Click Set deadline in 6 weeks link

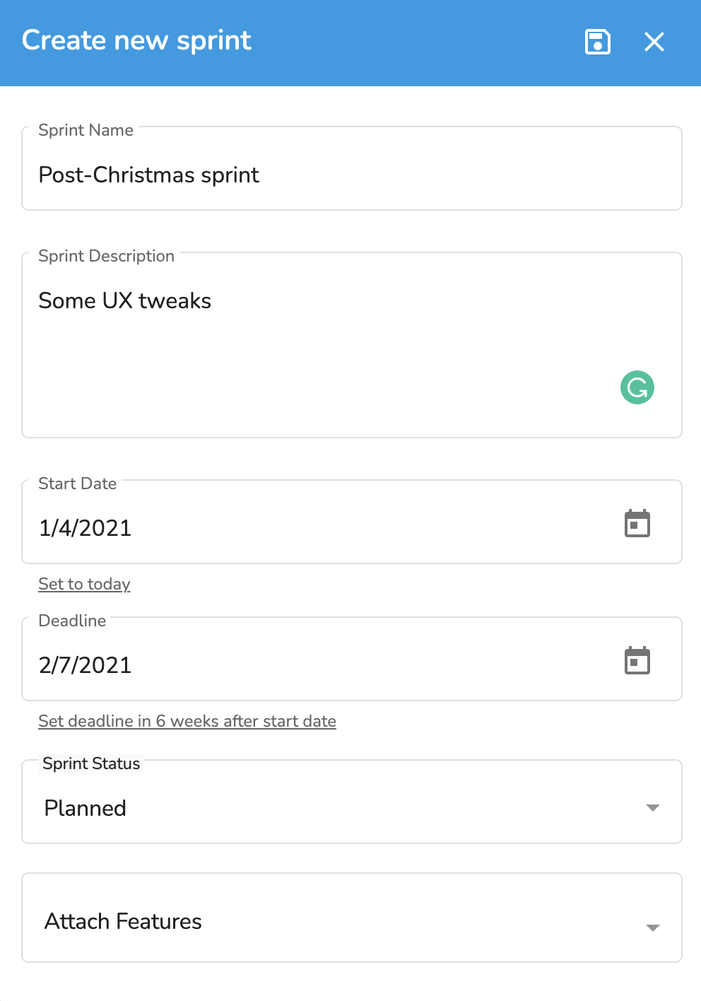pyautogui.click(x=187, y=721)
